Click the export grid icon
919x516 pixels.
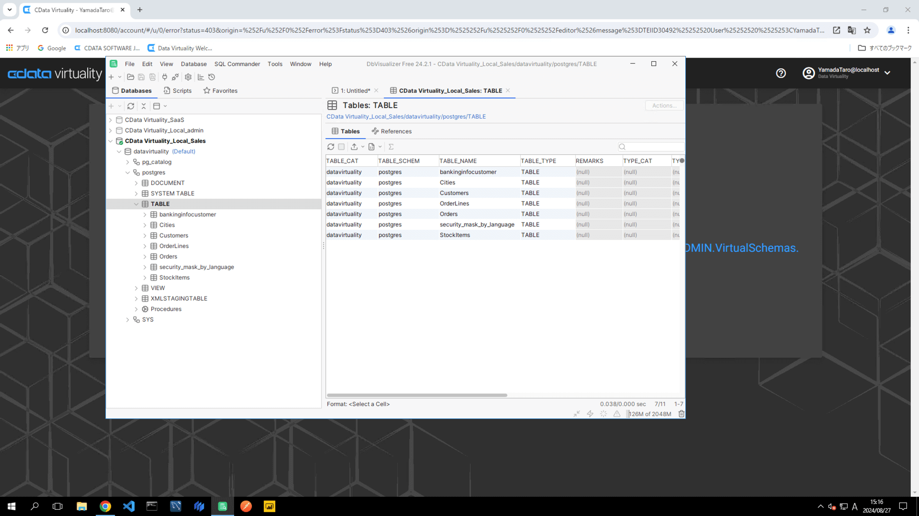(x=354, y=147)
